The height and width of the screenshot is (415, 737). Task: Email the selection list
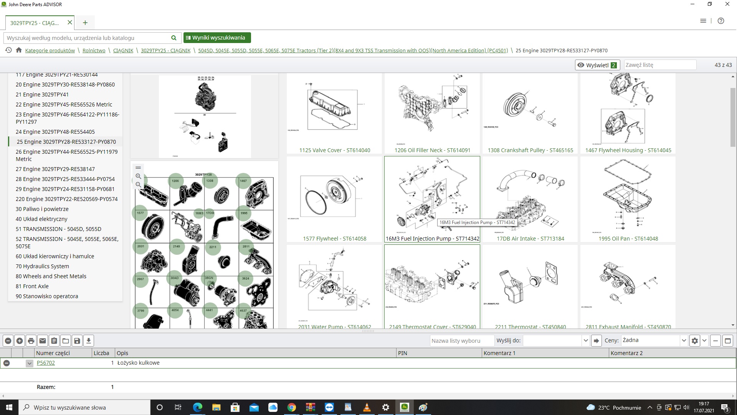point(43,341)
